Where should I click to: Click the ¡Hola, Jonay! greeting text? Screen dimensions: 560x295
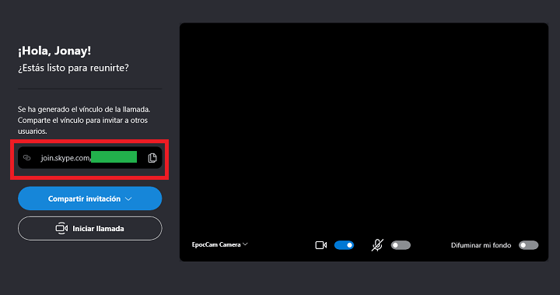point(54,51)
